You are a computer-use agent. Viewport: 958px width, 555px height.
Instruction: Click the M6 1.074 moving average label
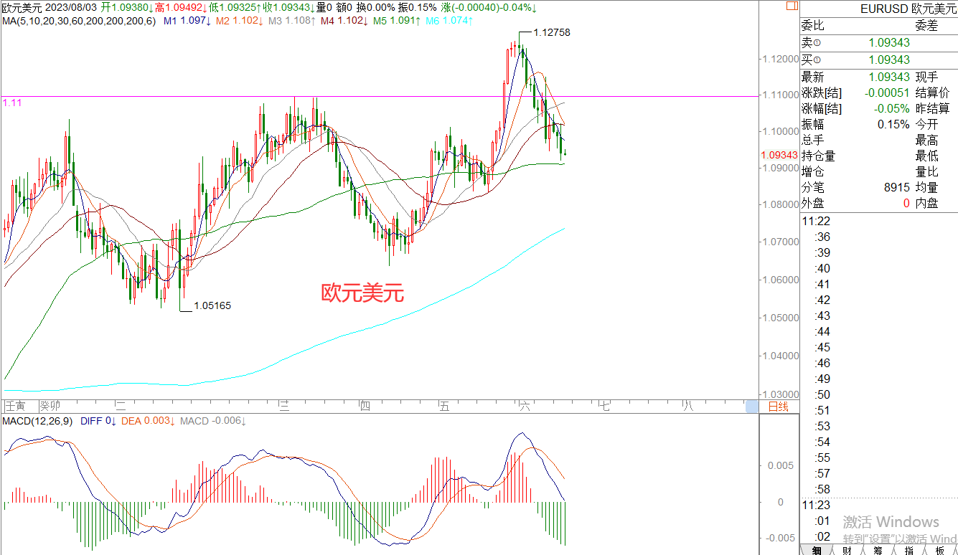click(449, 21)
